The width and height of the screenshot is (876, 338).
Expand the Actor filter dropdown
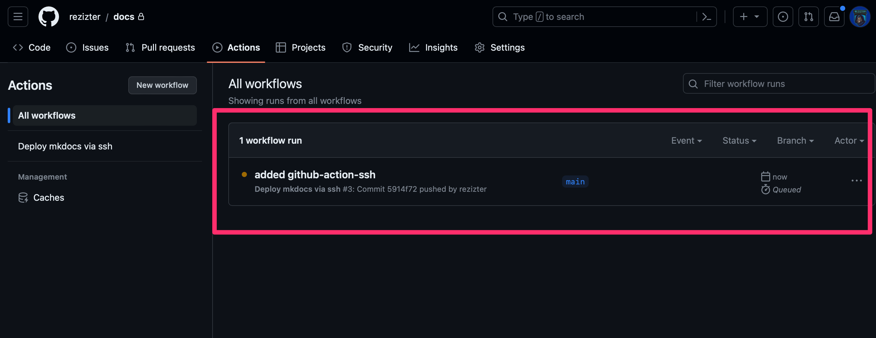click(x=849, y=140)
